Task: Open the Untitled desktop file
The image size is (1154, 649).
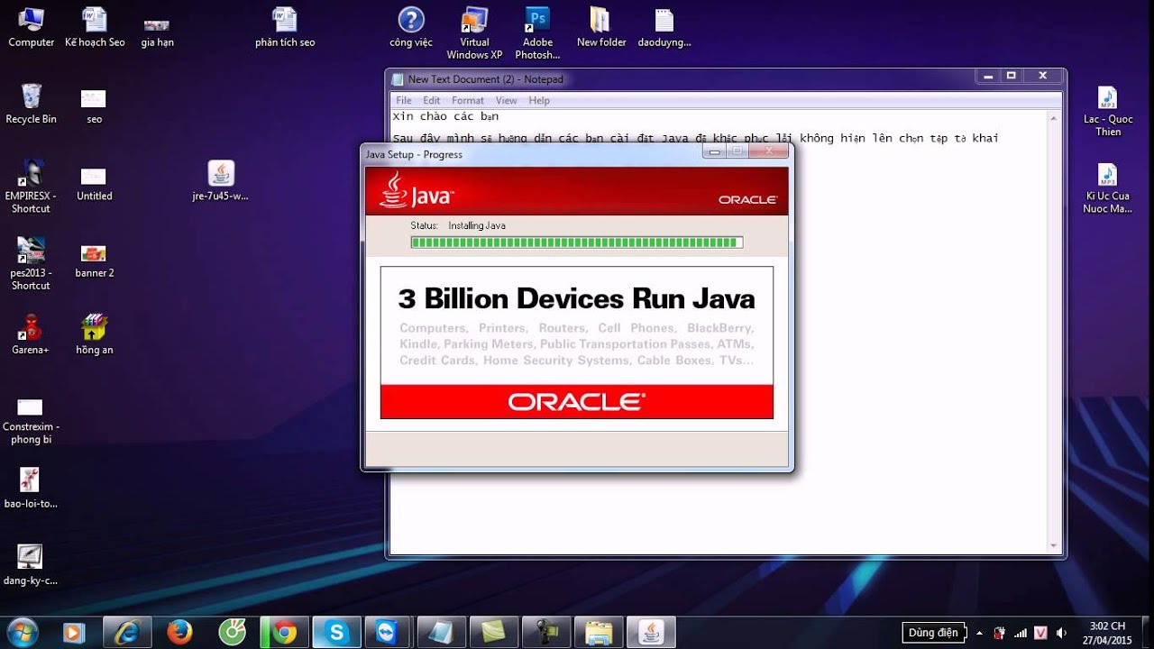Action: click(94, 183)
